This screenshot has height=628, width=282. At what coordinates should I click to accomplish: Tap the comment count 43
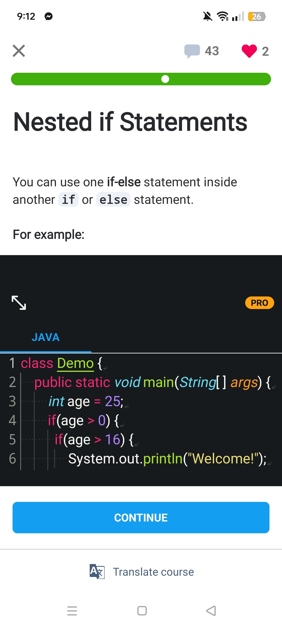pyautogui.click(x=212, y=51)
